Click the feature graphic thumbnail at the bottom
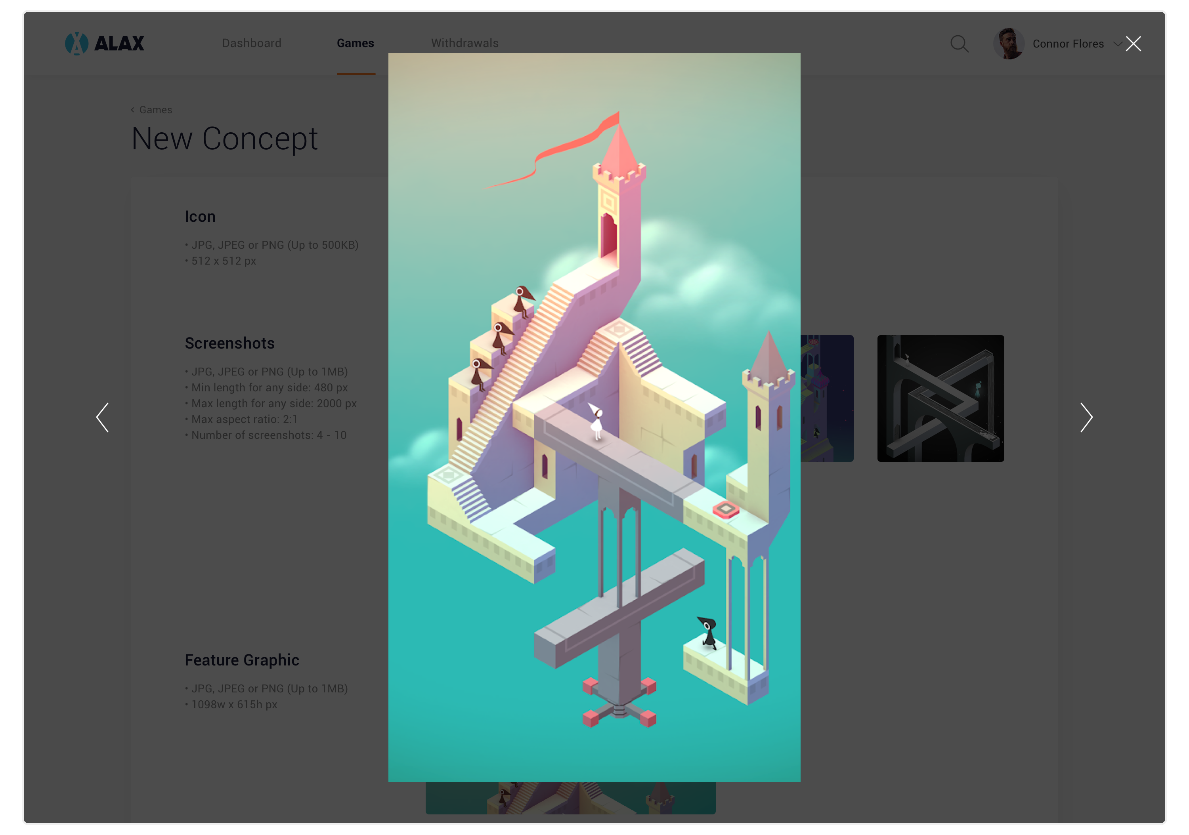 [x=570, y=798]
